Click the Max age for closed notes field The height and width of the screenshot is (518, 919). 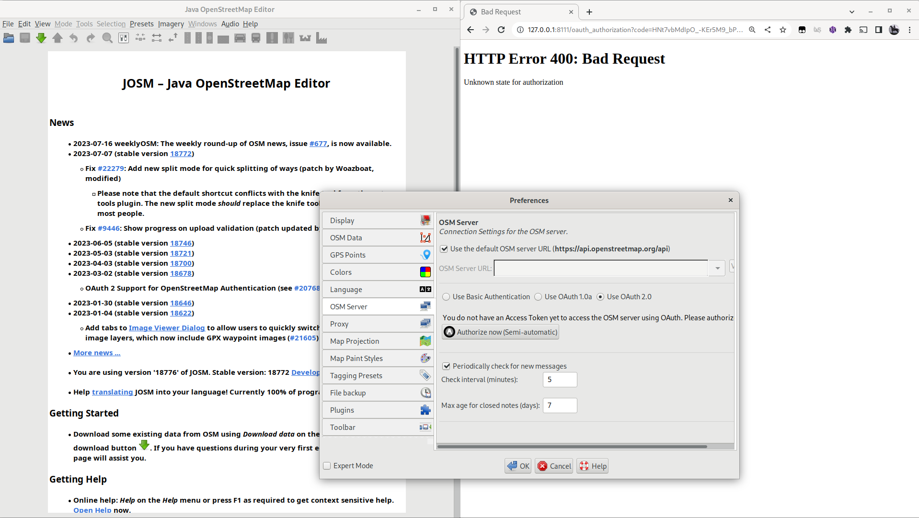pyautogui.click(x=560, y=405)
